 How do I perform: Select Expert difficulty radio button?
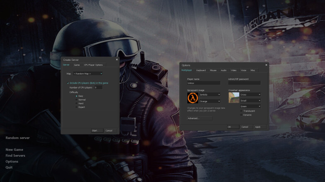[x=76, y=107]
